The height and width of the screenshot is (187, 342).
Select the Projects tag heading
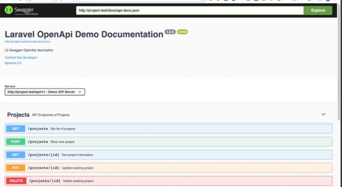(18, 115)
